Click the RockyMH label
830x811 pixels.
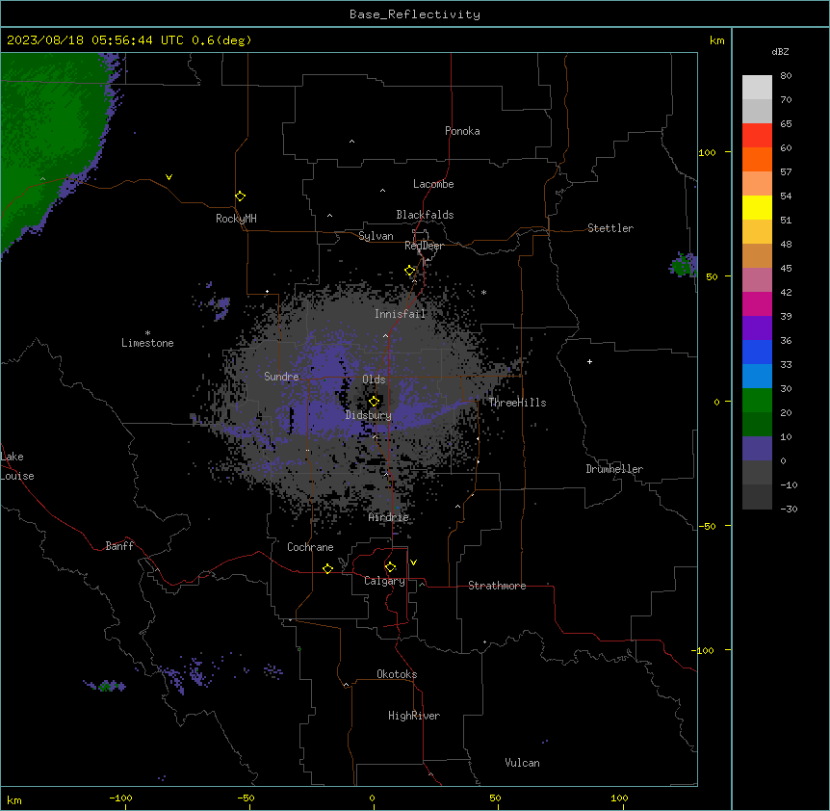236,219
